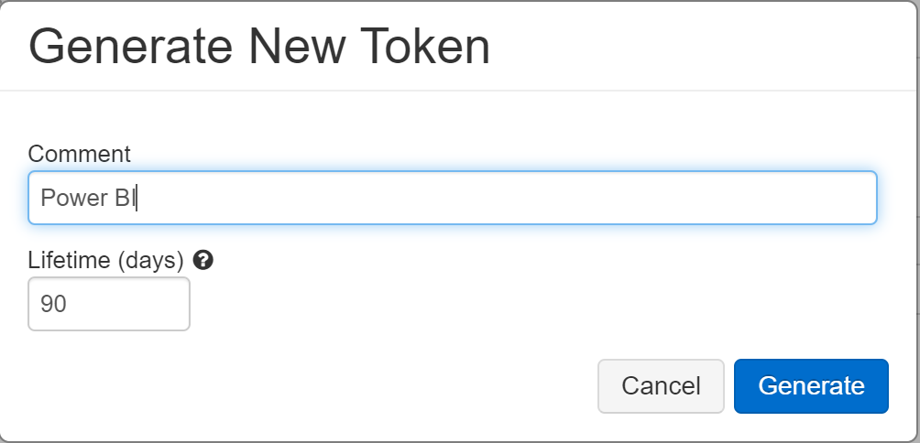Click the 'Lifetime (days)' label
The image size is (920, 443).
(106, 260)
